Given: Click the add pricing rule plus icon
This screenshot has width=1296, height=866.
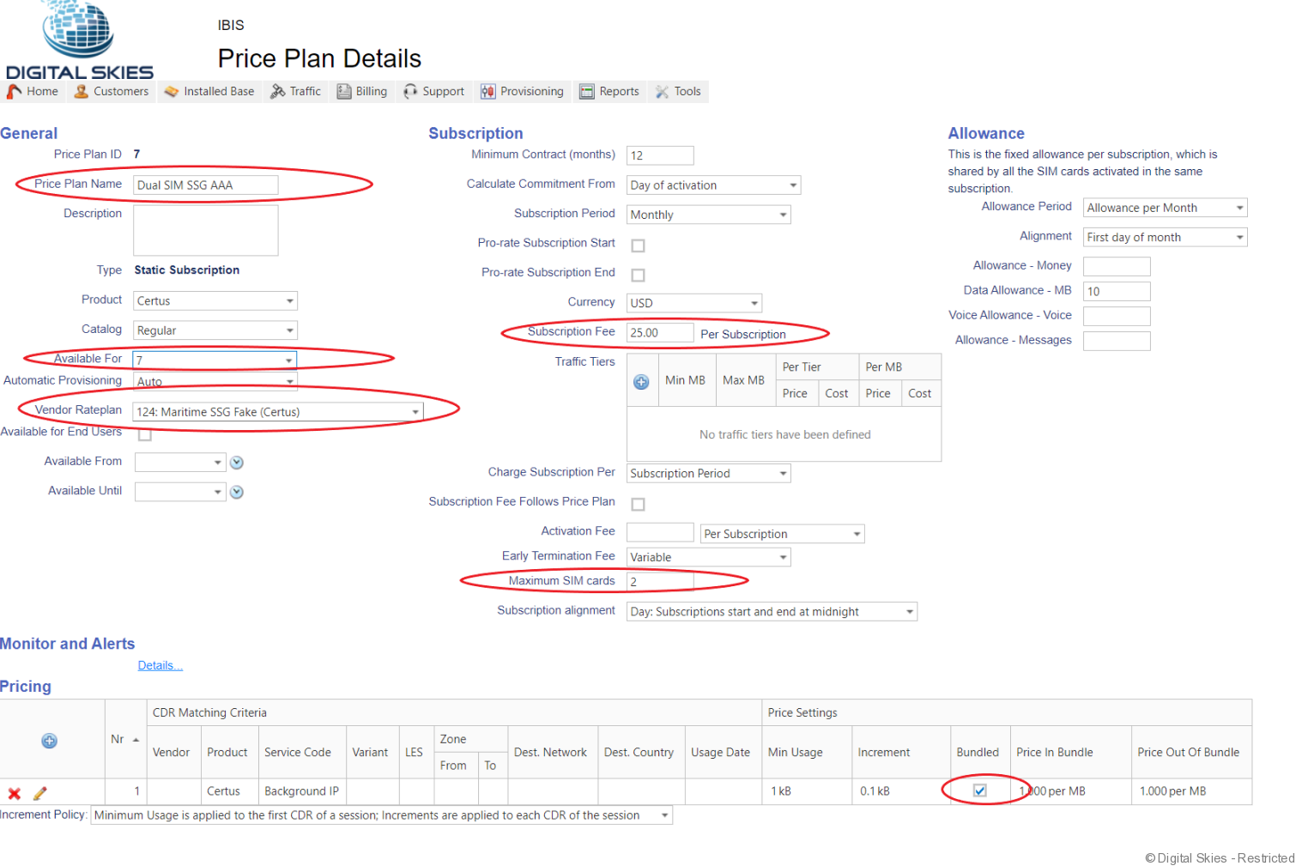Looking at the screenshot, I should click(x=50, y=741).
